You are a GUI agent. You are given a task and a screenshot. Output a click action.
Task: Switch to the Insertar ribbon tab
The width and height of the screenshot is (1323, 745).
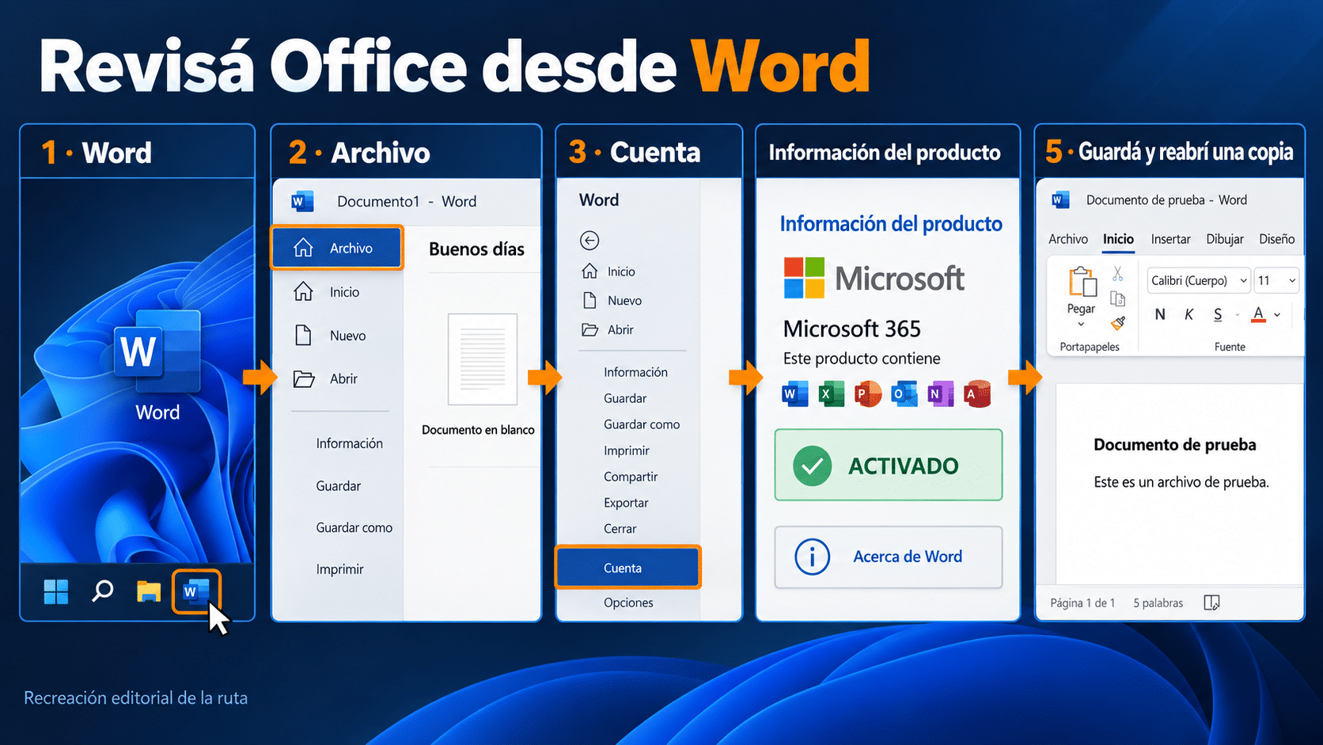1170,239
